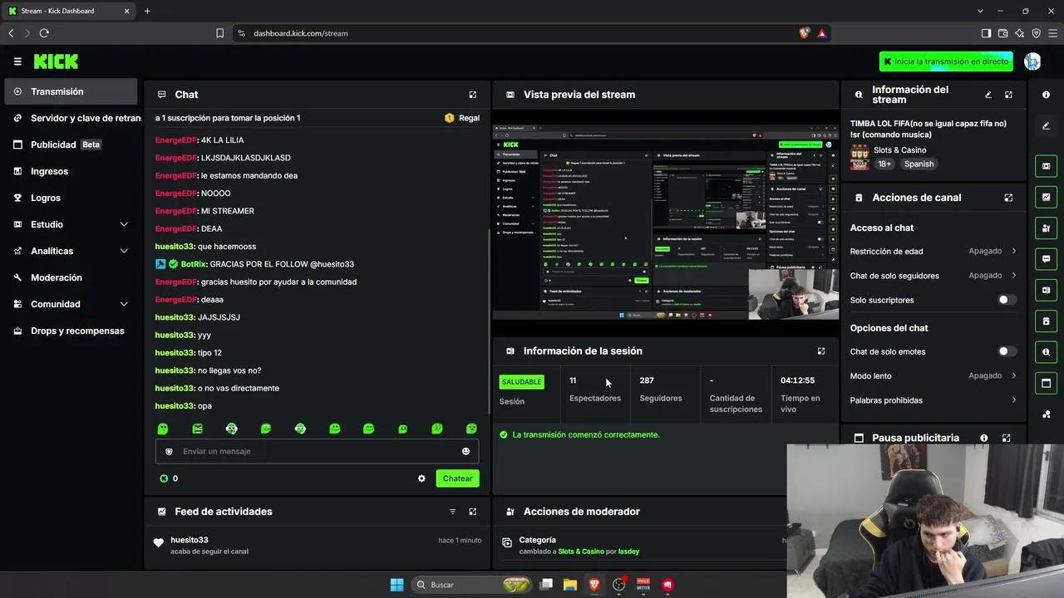Toggle activity feed chart widget in rail
The height and width of the screenshot is (598, 1064).
pos(1046,197)
